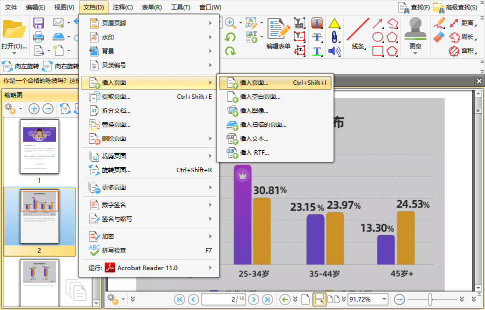Open the zoom percentage dropdown
485x310 pixels.
tap(384, 299)
